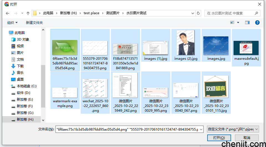
Task: Open the 组织 menu
Action: [12, 23]
